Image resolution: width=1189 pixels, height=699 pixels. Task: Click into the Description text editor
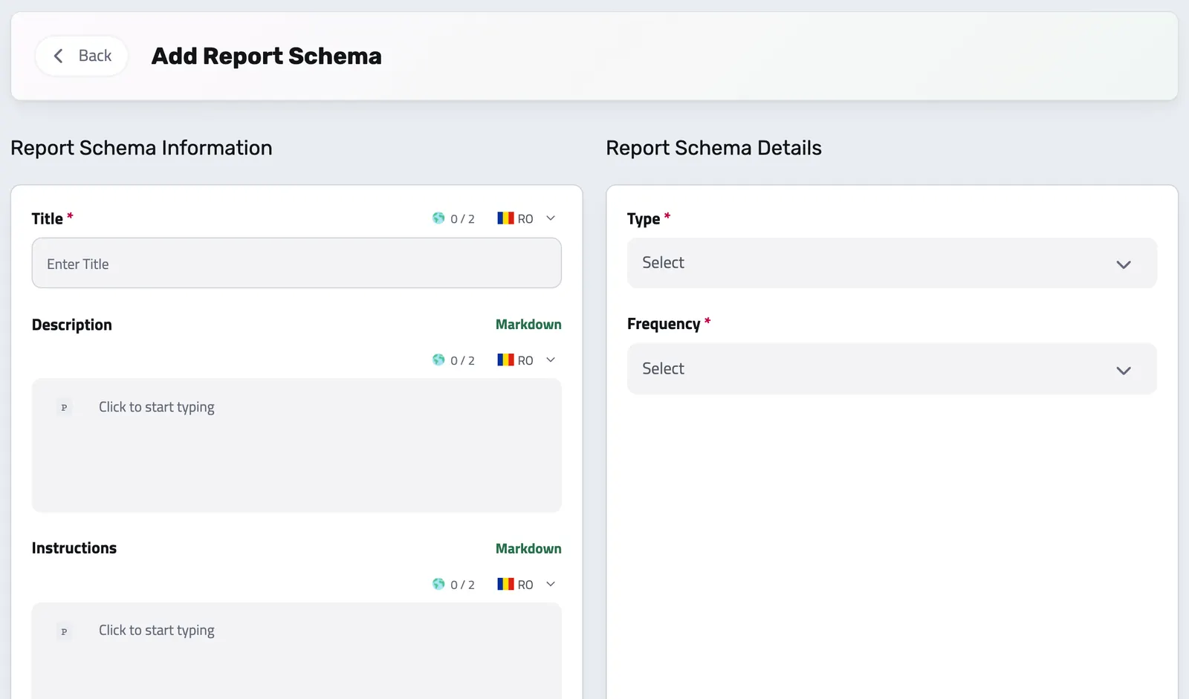coord(297,446)
